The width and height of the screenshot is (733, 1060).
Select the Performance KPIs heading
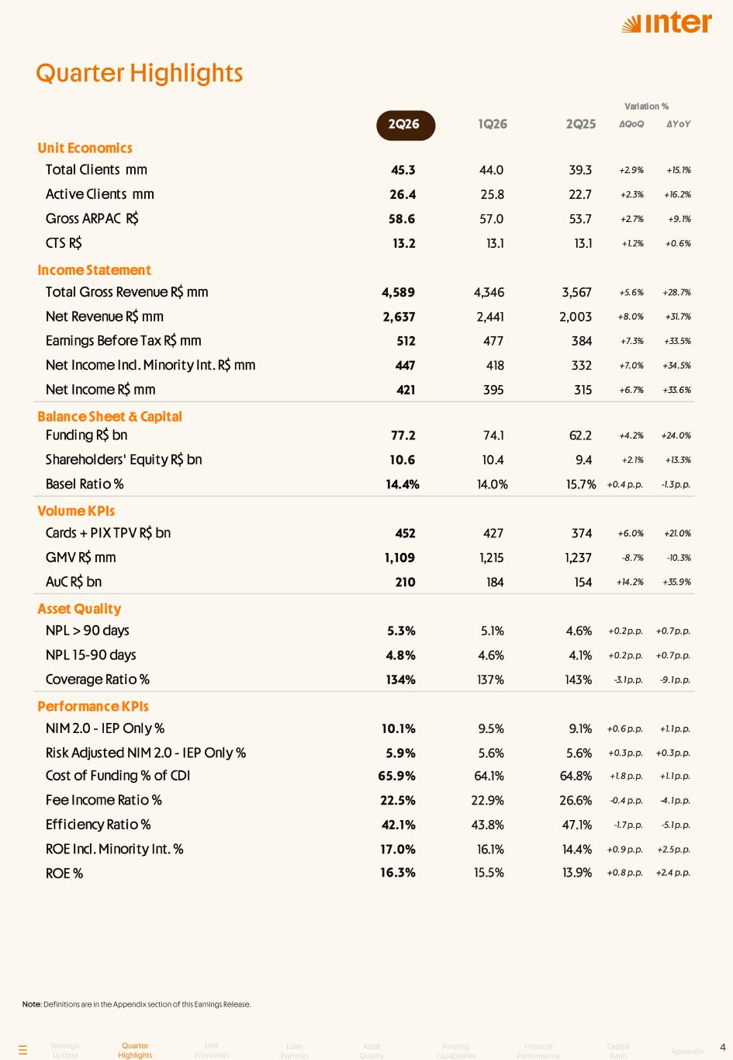click(93, 706)
